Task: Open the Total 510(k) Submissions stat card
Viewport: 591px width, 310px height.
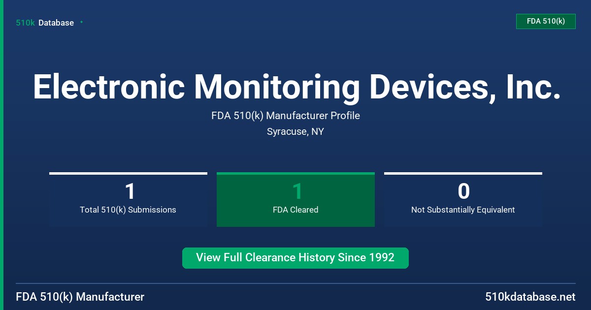Action: [128, 199]
